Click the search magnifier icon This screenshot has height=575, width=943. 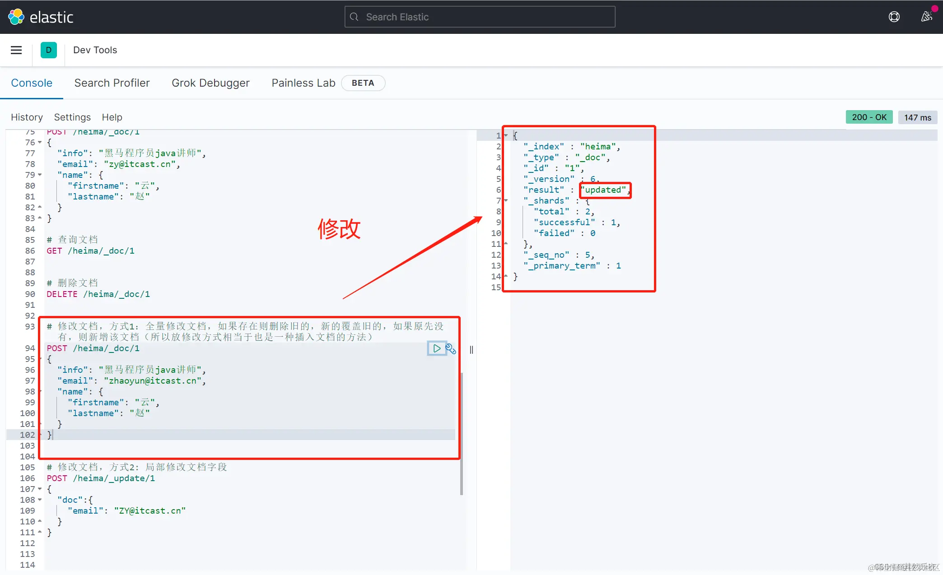pos(355,17)
